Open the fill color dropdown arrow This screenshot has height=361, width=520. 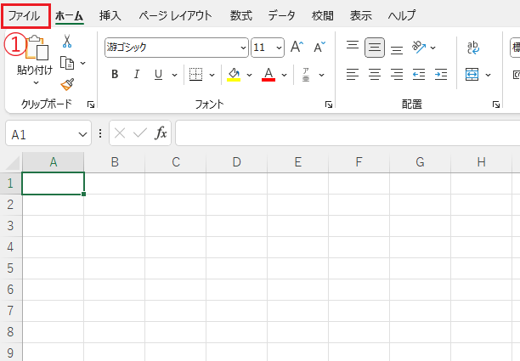tap(250, 75)
